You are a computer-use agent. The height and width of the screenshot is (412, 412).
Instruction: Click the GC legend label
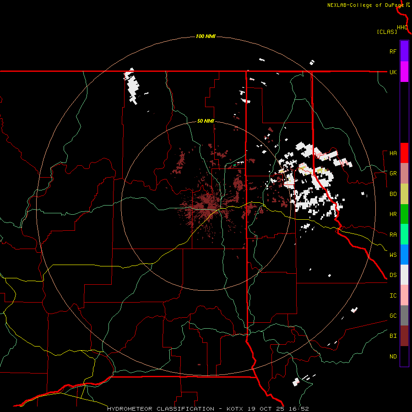pyautogui.click(x=393, y=316)
